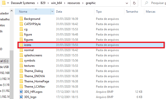Screen dimensions: 166x99
Task: Click the Theme_LCANav folder icon
Action: [21, 86]
